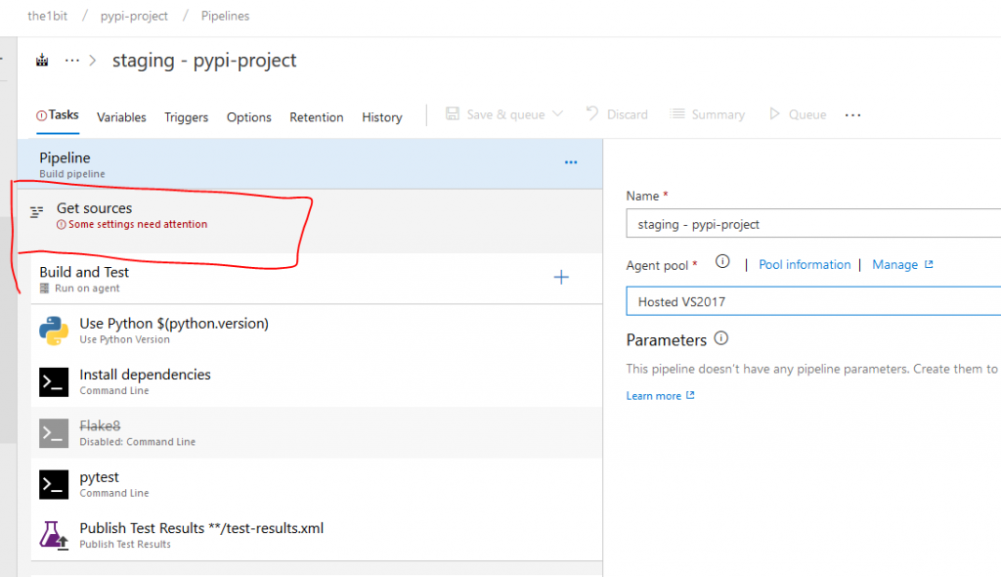Click the Install dependencies command line icon

point(54,382)
